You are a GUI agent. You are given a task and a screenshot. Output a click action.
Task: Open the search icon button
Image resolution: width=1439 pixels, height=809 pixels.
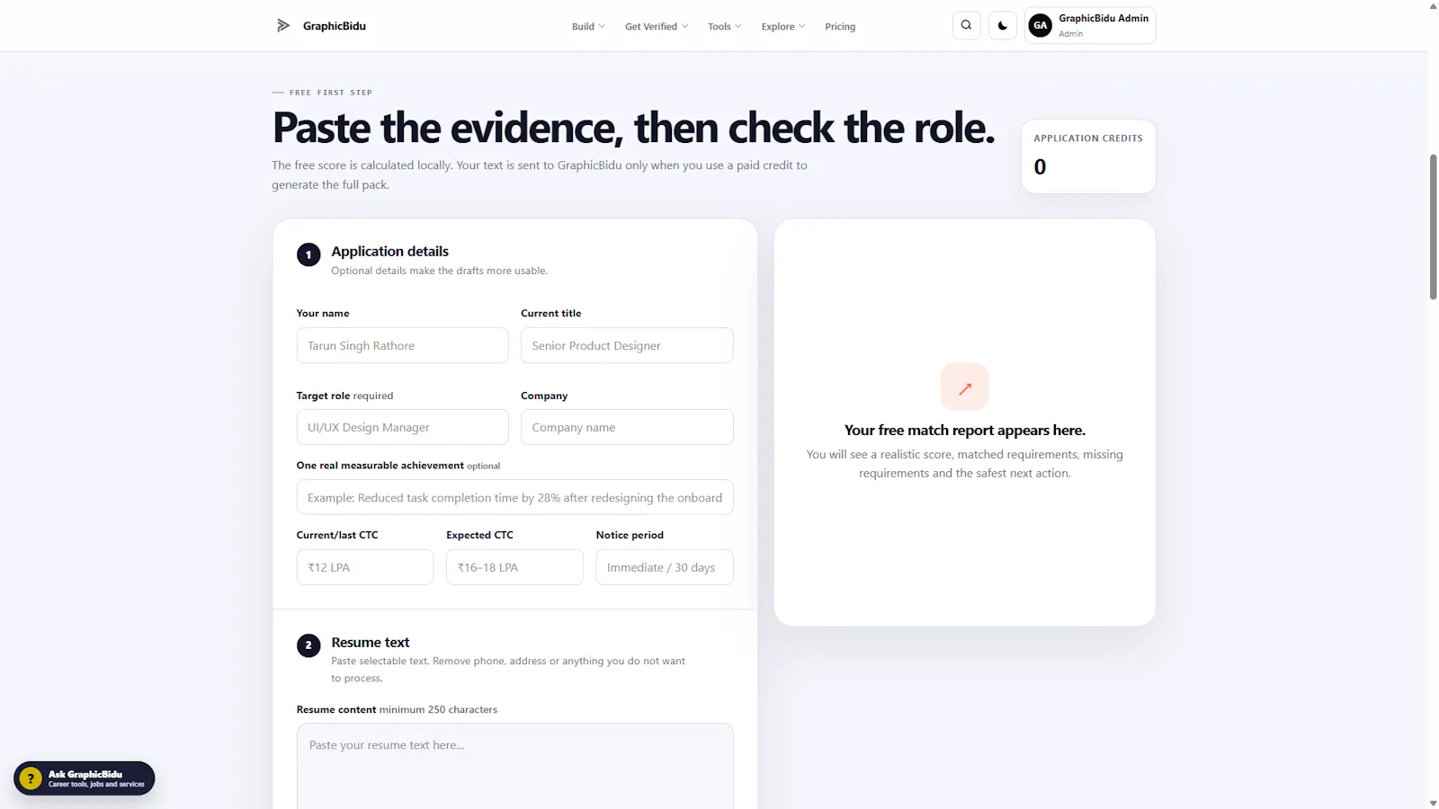(967, 25)
